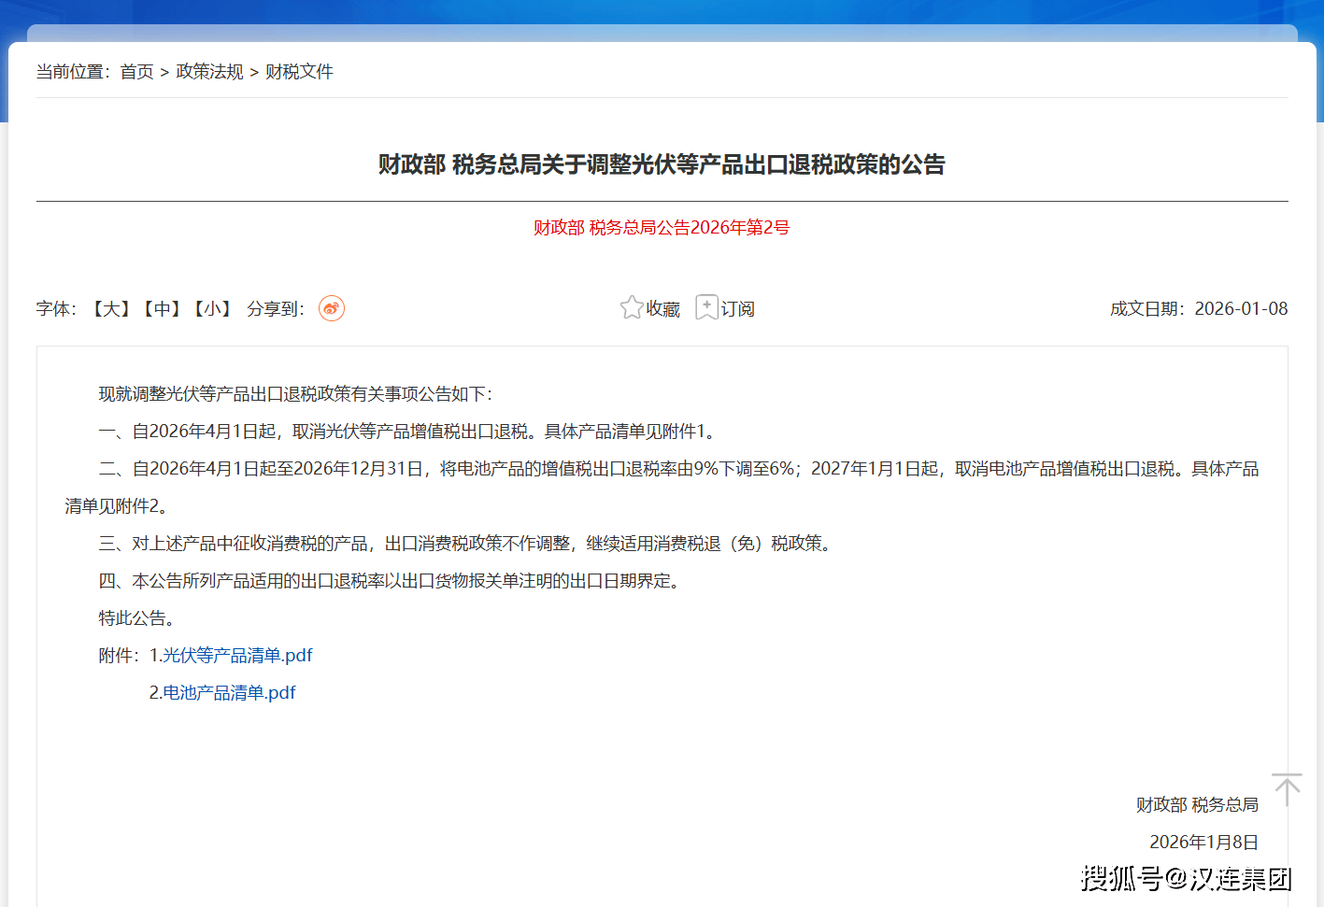Open 政策法规 in the breadcrumb
The width and height of the screenshot is (1324, 907).
(x=209, y=72)
